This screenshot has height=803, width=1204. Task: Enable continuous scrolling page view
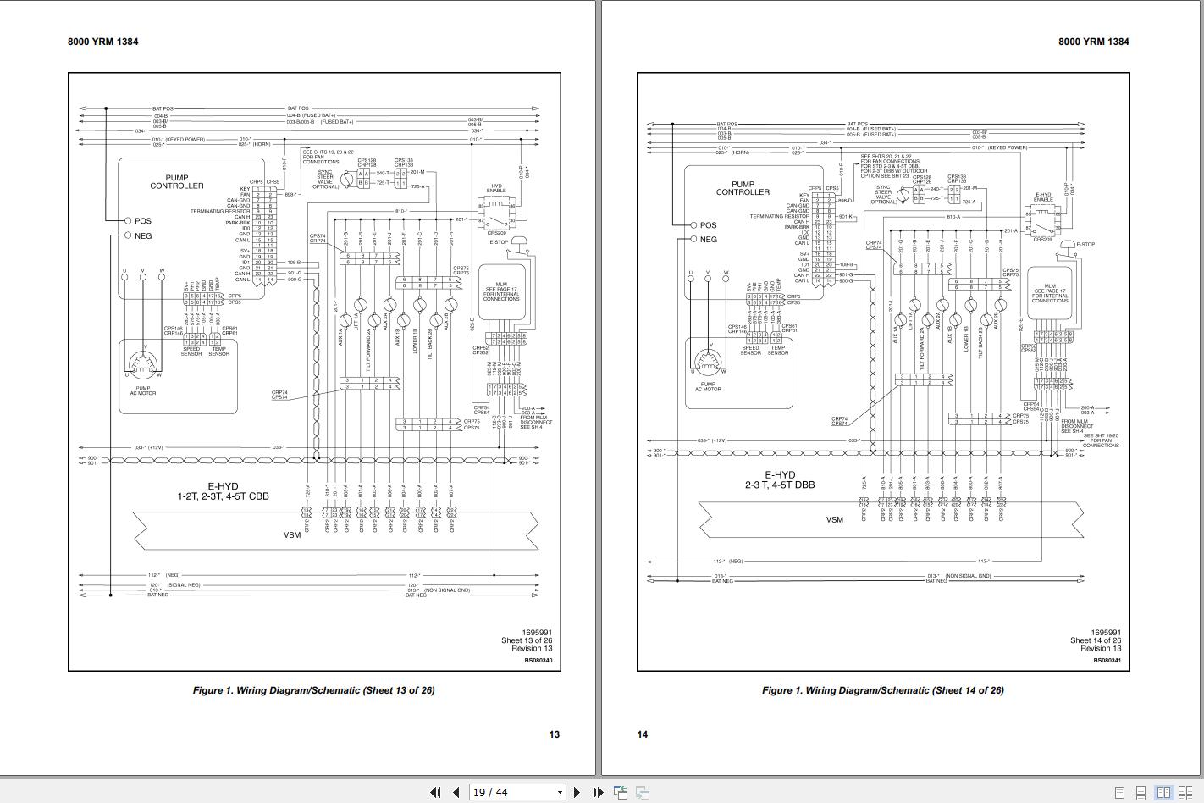(1141, 793)
